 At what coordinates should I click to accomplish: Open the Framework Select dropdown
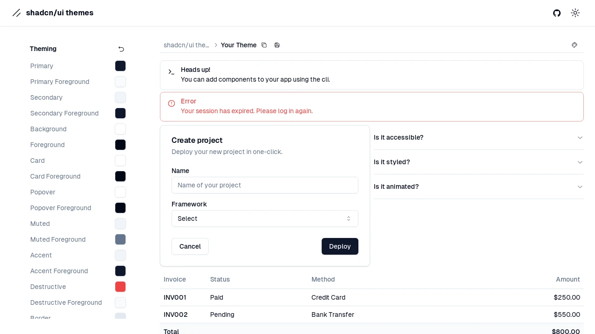click(265, 218)
